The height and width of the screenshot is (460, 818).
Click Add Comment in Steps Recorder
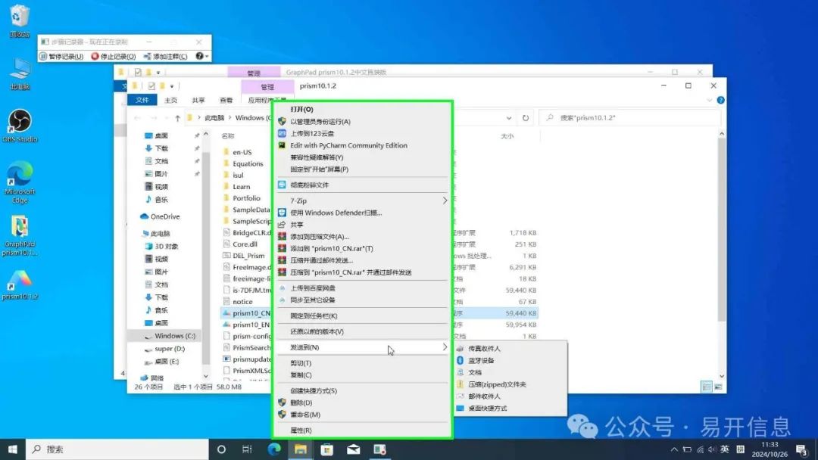pos(165,56)
